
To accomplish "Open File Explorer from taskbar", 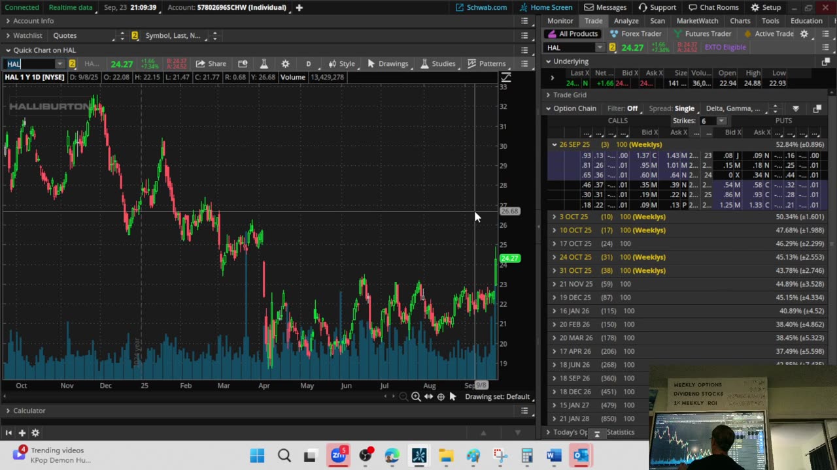I will 446,456.
